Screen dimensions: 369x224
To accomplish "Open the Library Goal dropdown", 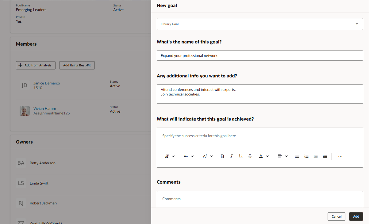I will (x=260, y=24).
